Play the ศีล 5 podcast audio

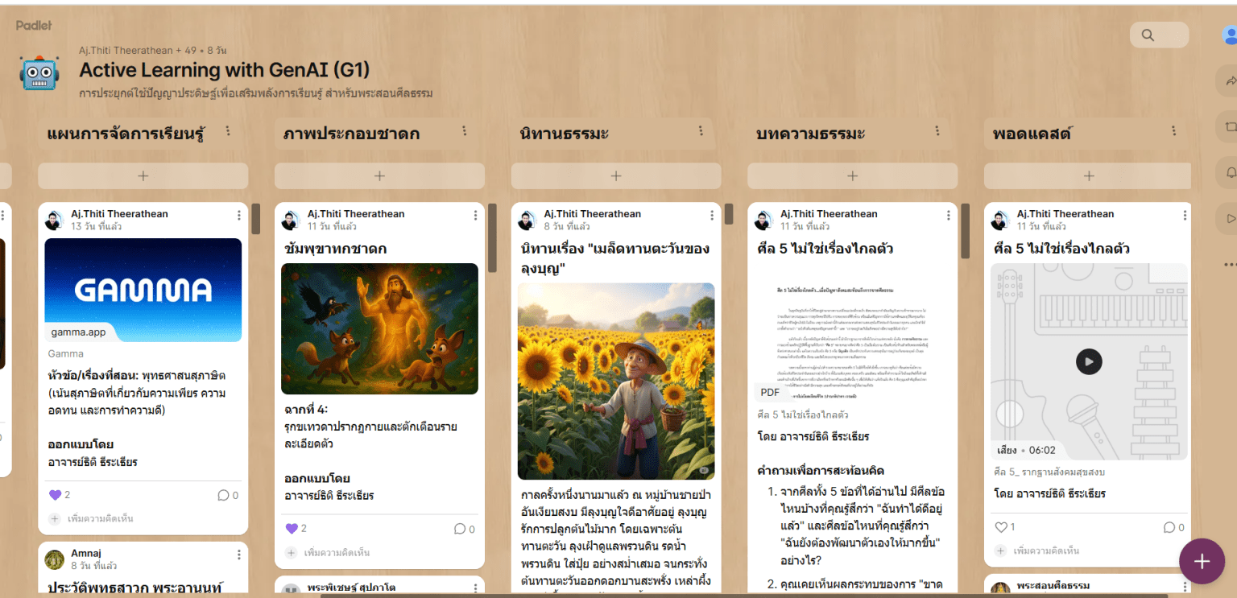click(1088, 361)
